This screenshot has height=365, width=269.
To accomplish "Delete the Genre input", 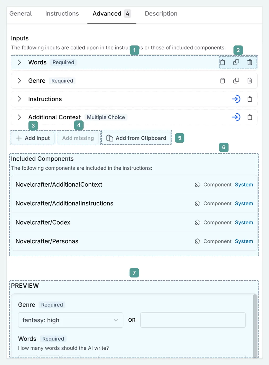I will click(x=250, y=81).
